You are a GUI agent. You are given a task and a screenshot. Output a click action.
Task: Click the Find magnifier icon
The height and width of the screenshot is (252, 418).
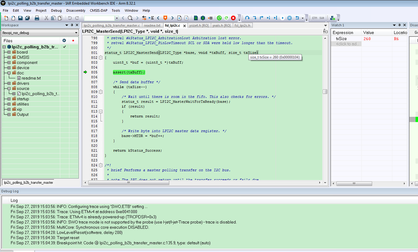coord(130,18)
